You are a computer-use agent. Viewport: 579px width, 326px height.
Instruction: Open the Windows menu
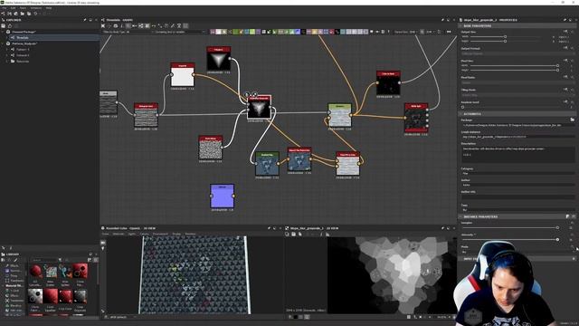(x=36, y=8)
